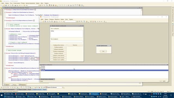Click Save icon in Configurator toolbar
Image resolution: width=174 pixels, height=98 pixels.
(x=6, y=5)
